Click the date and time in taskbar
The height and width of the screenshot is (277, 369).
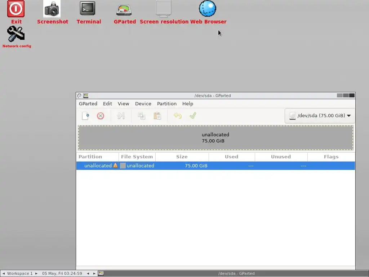pos(62,273)
